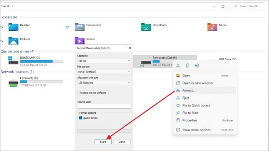Open Properties from the context menu
This screenshot has height=151, width=269.
coord(205,120)
